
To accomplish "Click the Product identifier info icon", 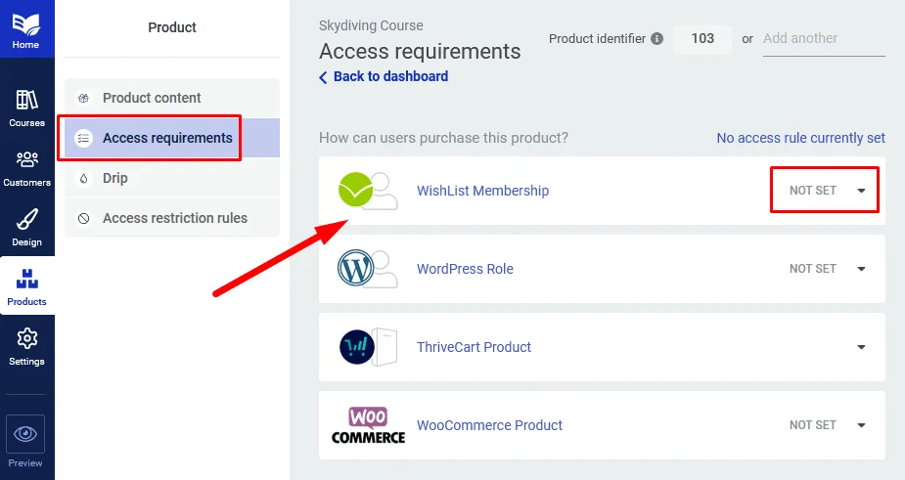I will [656, 39].
